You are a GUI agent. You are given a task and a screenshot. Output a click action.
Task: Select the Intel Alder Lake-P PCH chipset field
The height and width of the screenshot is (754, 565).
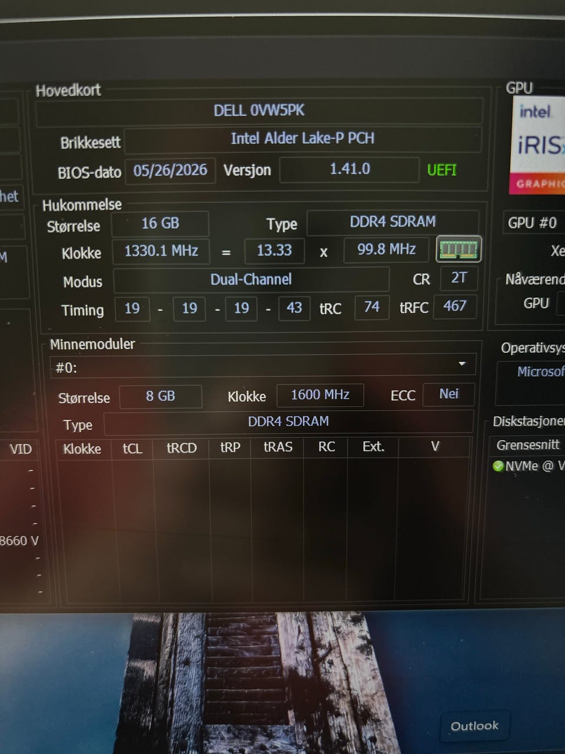[x=303, y=139]
